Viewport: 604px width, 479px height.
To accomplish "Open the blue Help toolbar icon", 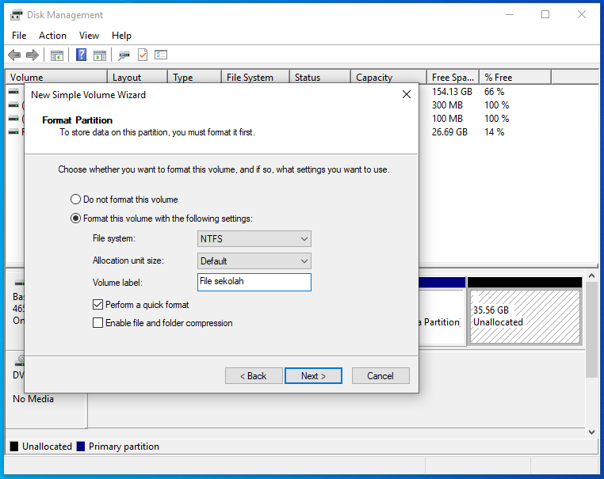I will tap(81, 55).
